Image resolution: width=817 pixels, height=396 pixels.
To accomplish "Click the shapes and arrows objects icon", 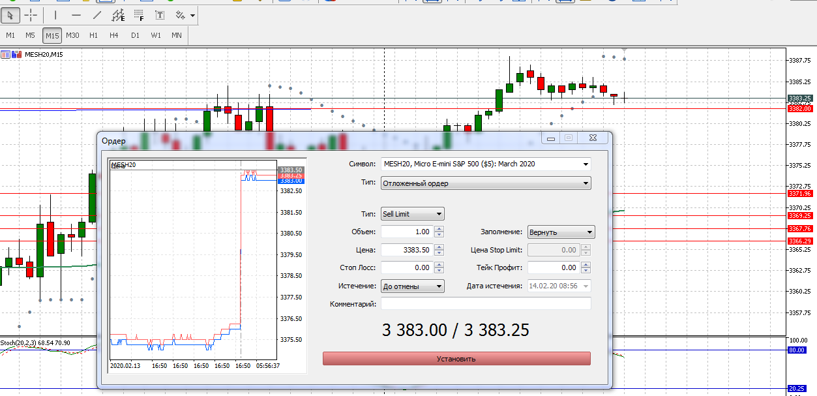I will pyautogui.click(x=180, y=14).
